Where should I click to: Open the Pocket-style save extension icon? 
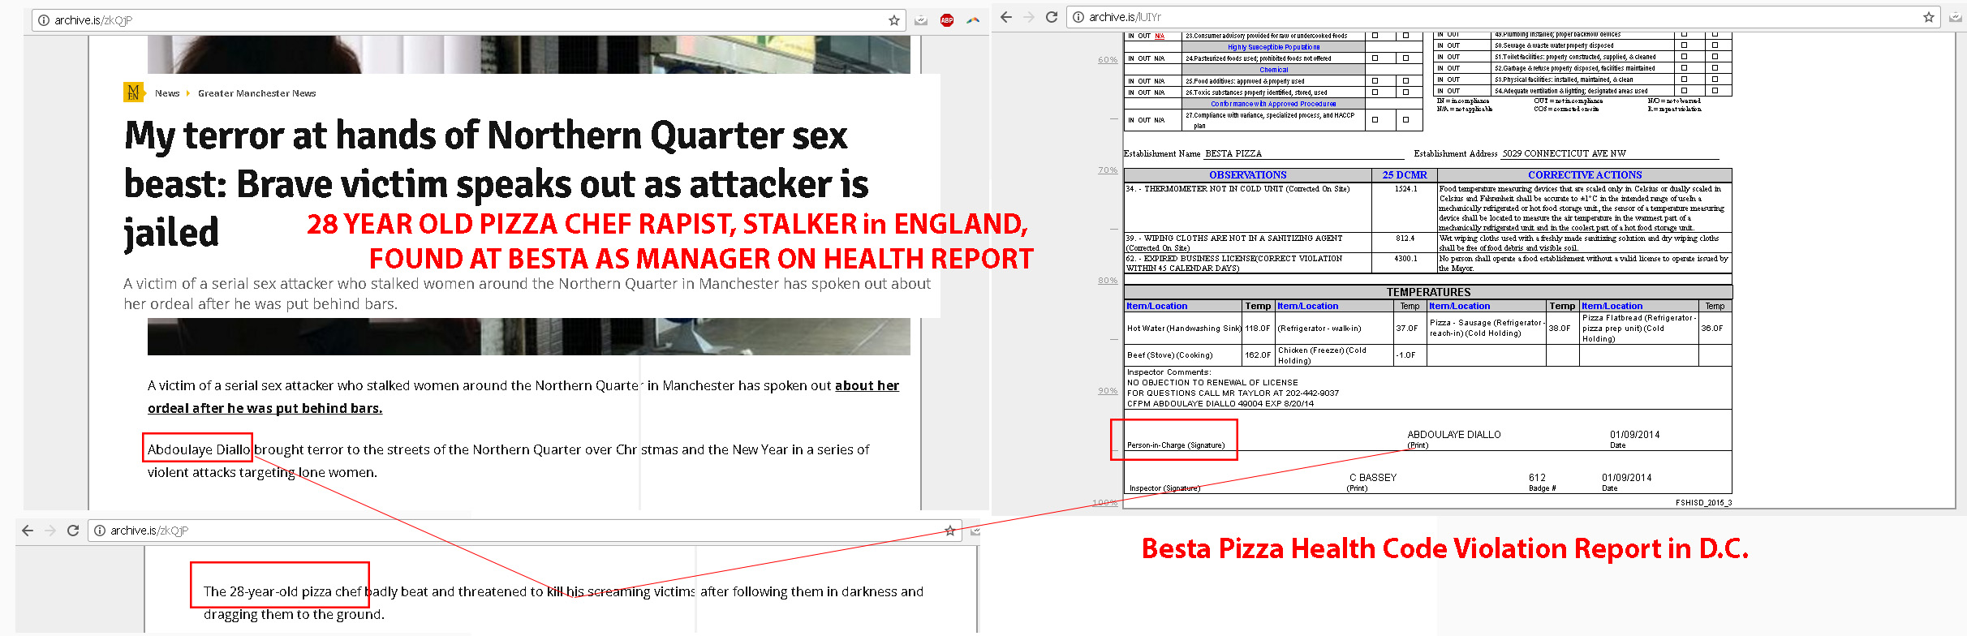coord(921,20)
